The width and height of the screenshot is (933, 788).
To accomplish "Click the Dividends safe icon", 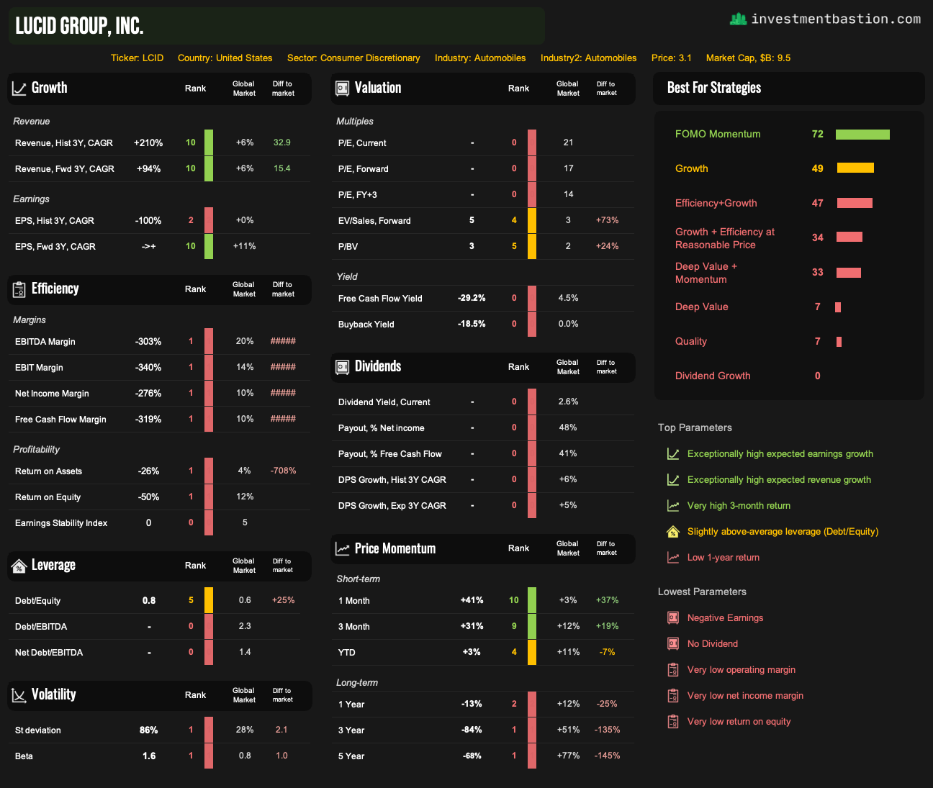I will [x=343, y=367].
